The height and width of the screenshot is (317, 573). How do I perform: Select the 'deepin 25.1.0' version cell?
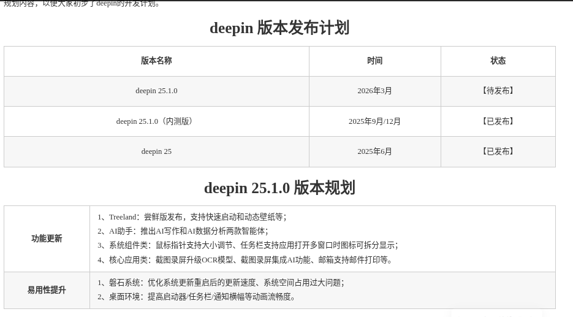pos(156,91)
